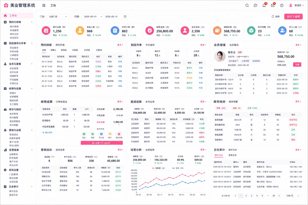The height and width of the screenshot is (205, 308).
Task: Open the 10条/页 page size dropdown
Action: 293,196
